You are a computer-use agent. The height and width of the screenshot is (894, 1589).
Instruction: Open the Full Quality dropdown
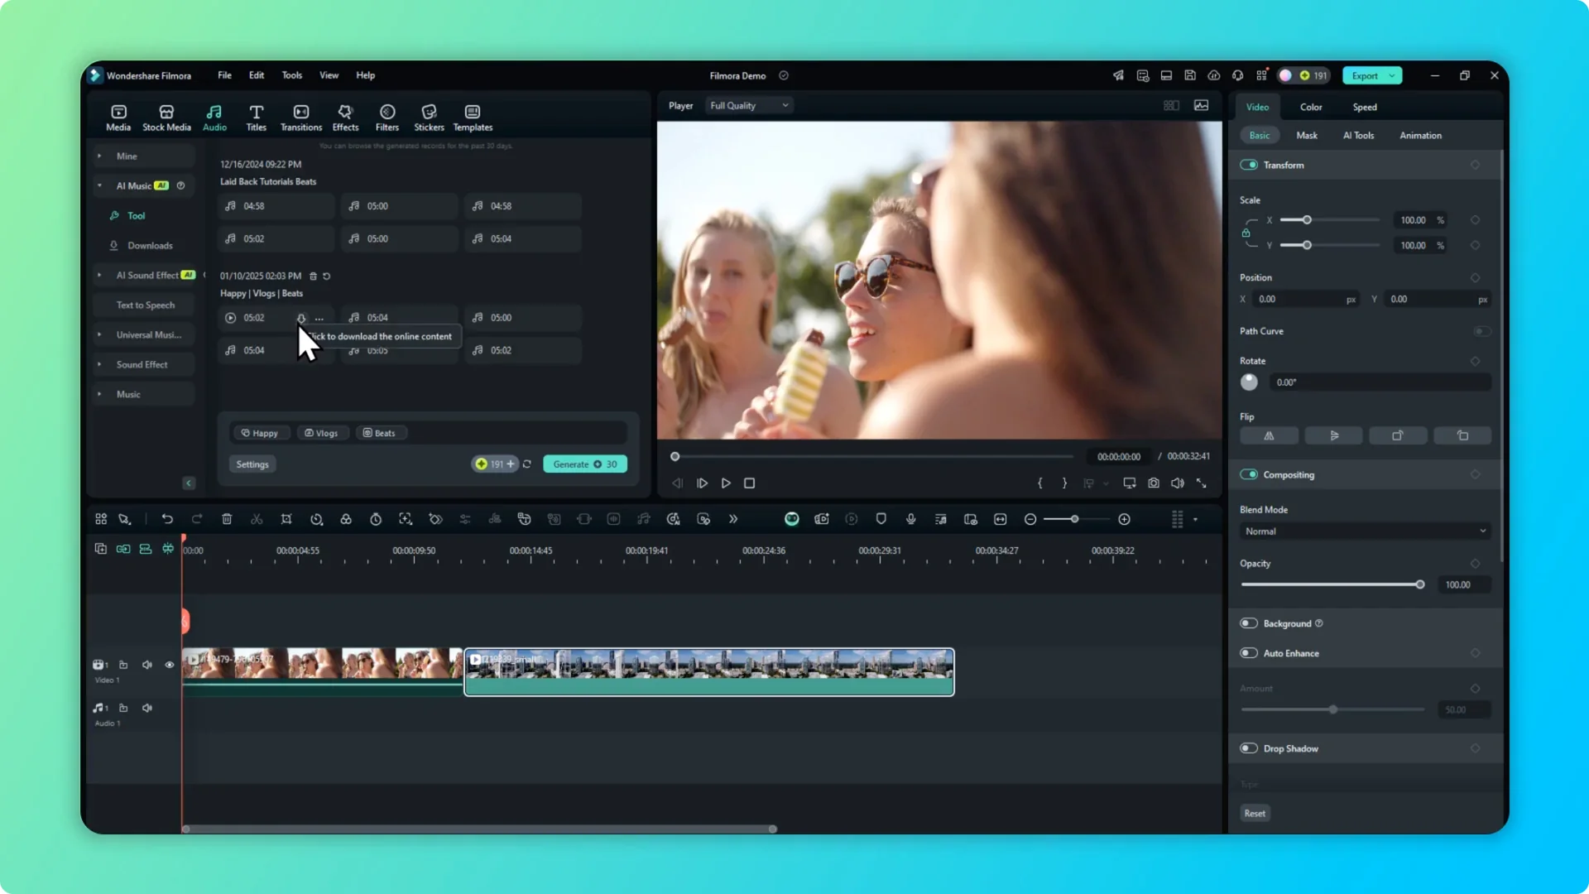pyautogui.click(x=749, y=105)
